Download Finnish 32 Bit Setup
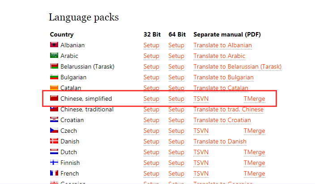 [x=151, y=163]
